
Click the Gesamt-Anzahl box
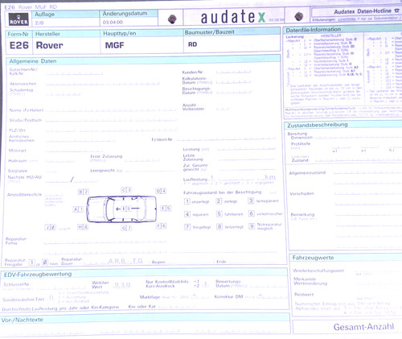pos(347,327)
